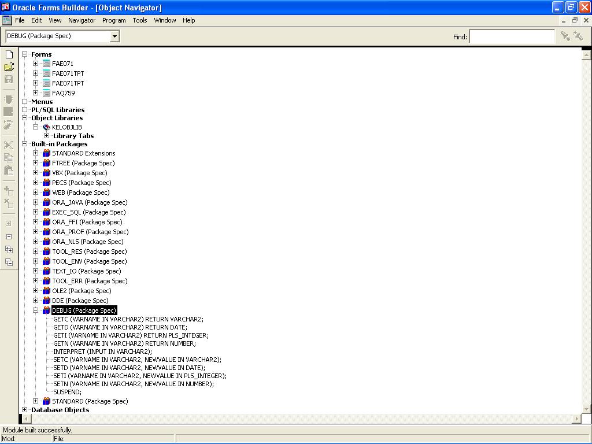This screenshot has width=592, height=444.
Task: Open the DEBUG (Package Spec) dropdown list
Action: (114, 36)
